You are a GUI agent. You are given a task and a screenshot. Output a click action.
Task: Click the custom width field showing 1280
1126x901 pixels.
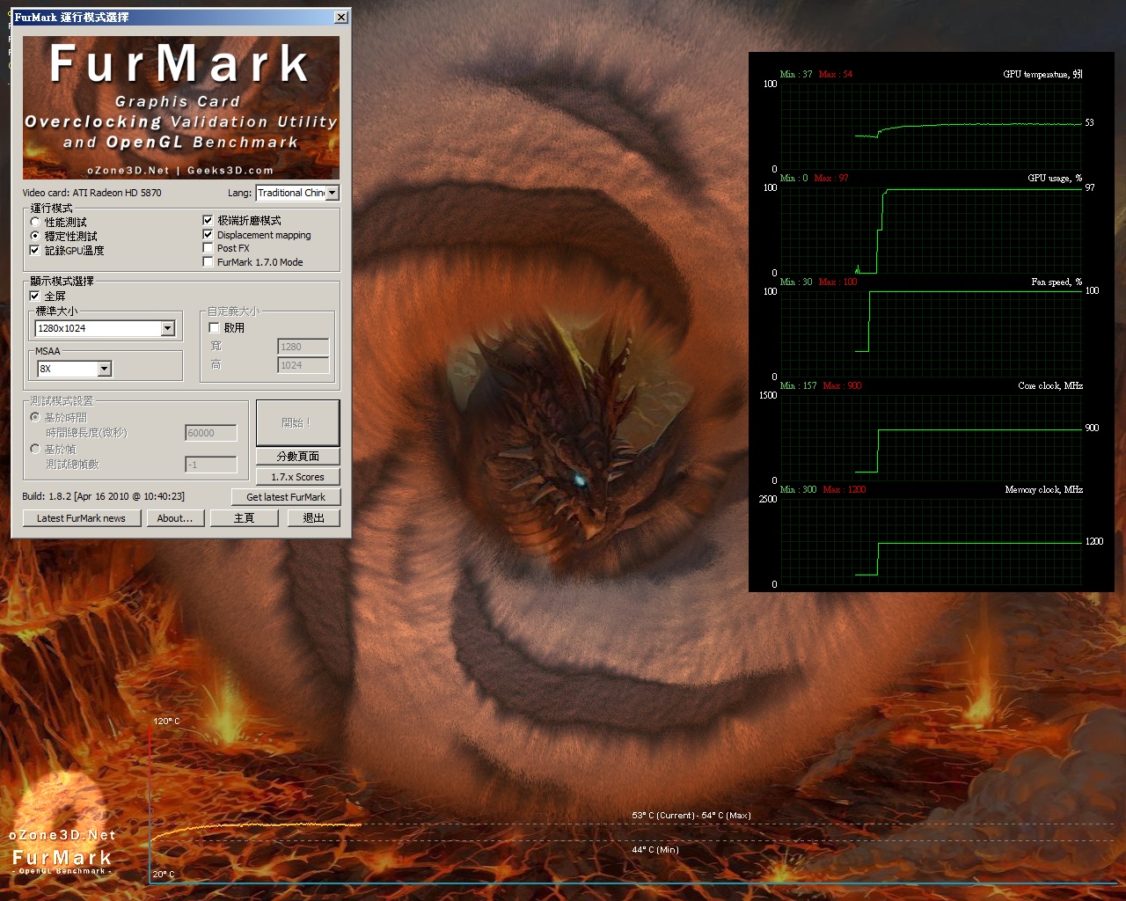(303, 347)
